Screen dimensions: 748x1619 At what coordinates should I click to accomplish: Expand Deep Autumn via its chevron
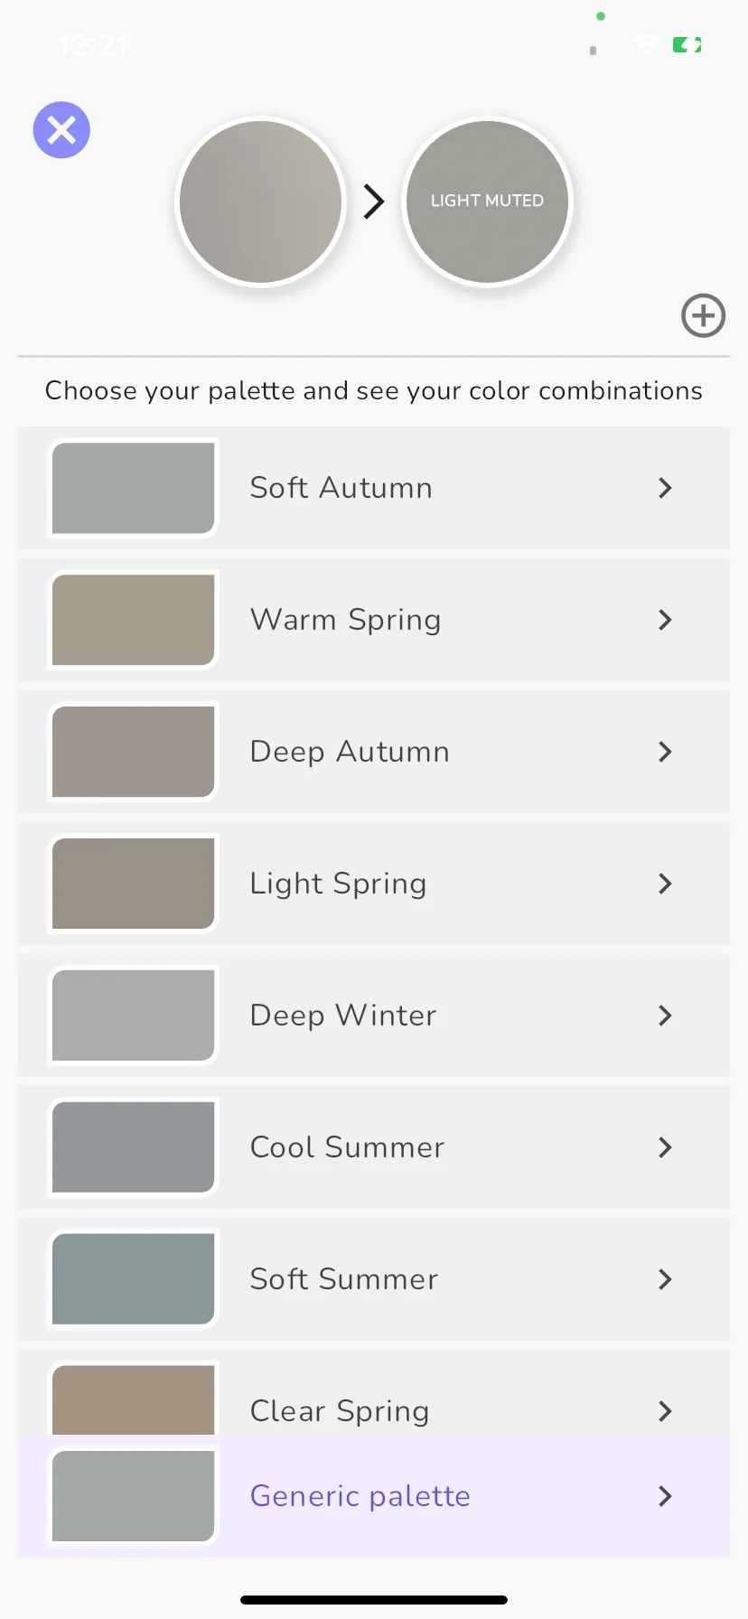point(665,752)
